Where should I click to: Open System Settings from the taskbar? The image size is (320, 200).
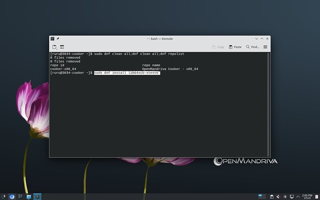[20, 197]
